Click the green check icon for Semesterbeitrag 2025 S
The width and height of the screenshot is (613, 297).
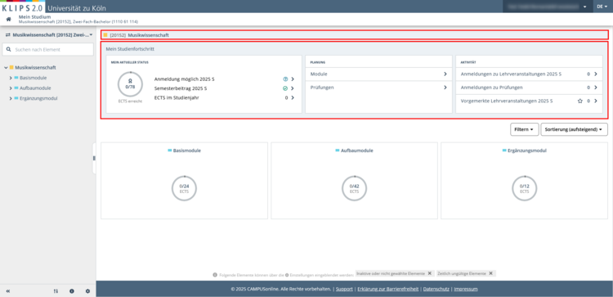285,88
